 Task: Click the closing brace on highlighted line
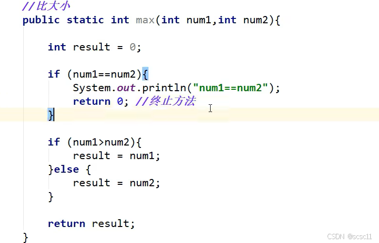point(50,115)
